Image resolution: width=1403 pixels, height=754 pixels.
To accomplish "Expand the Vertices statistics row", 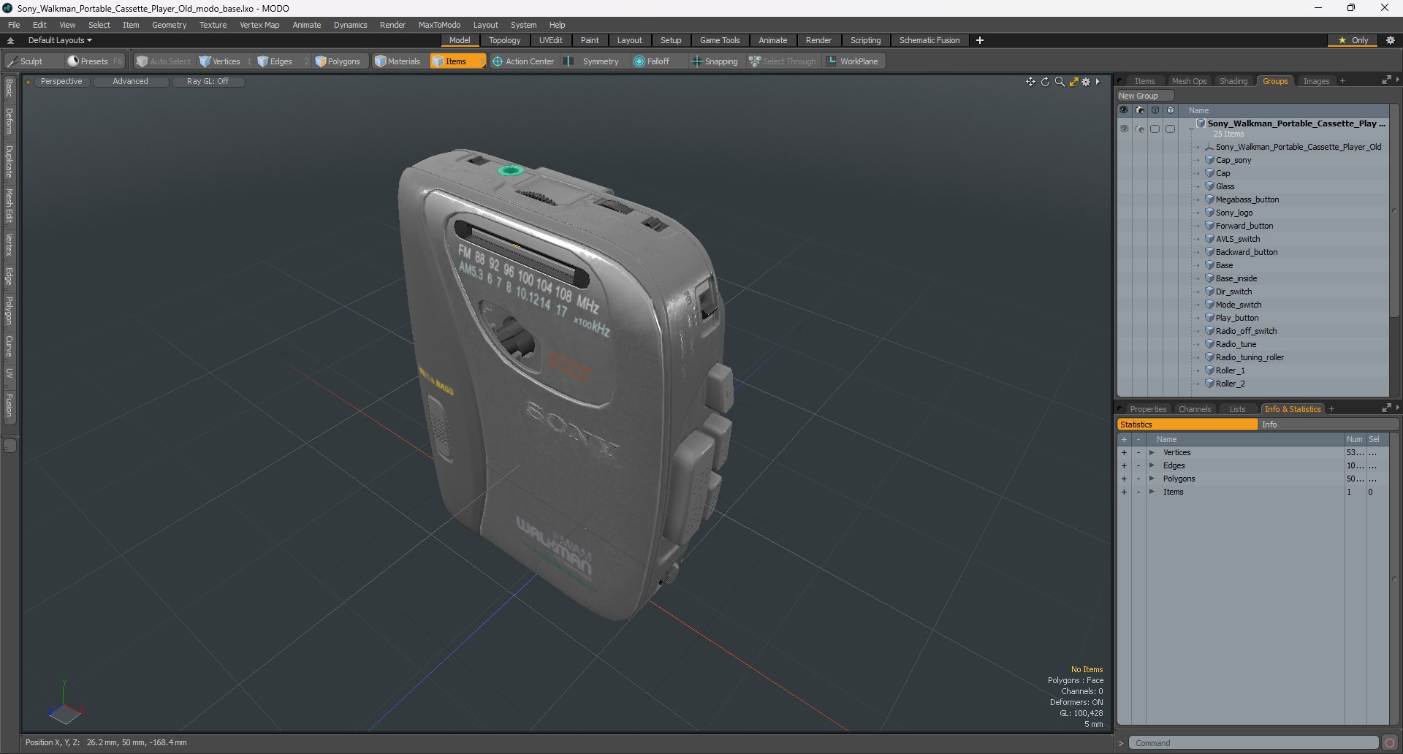I will (1152, 453).
